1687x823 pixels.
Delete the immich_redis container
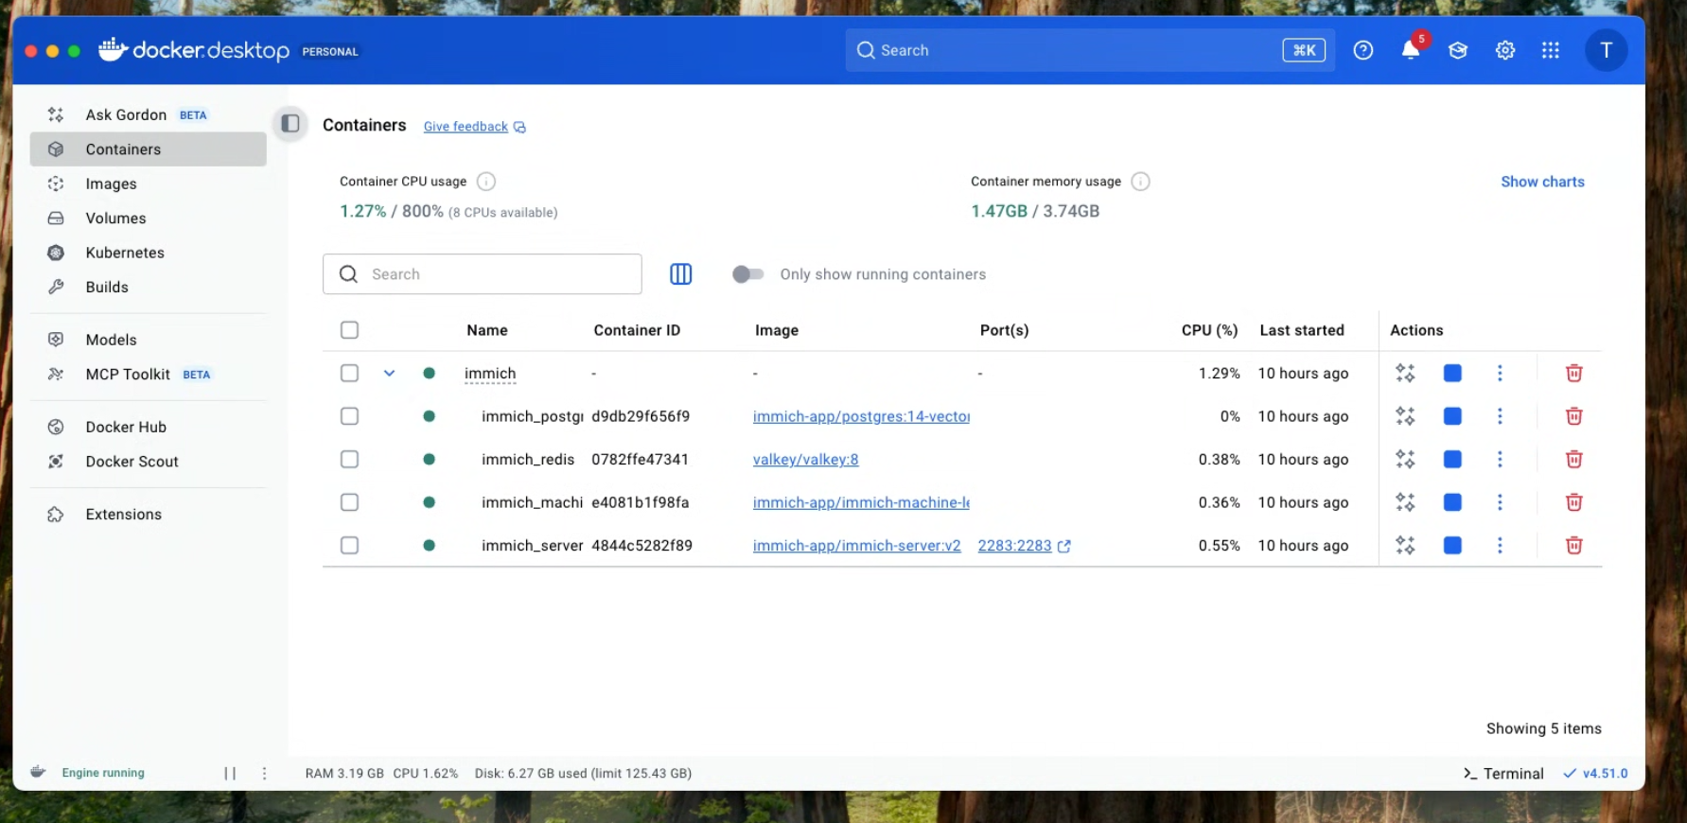1574,459
